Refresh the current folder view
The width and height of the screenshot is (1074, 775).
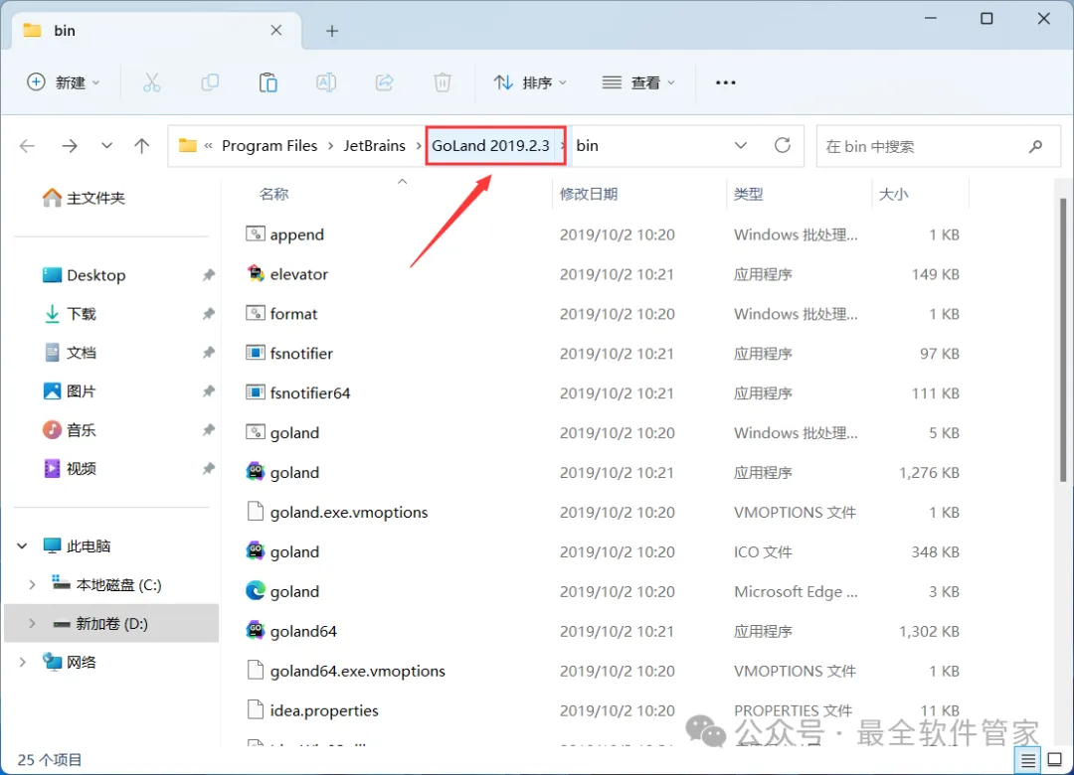tap(783, 146)
